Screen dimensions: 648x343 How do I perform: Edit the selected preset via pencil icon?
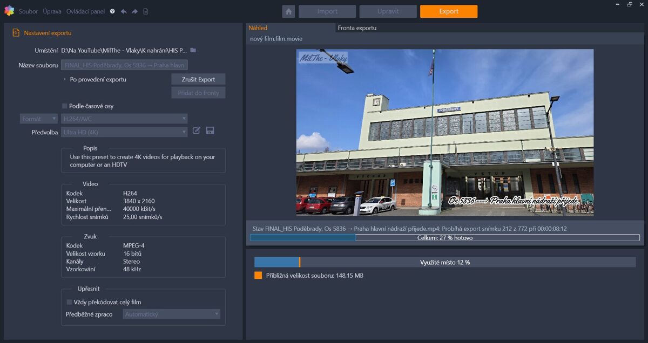[x=196, y=131]
